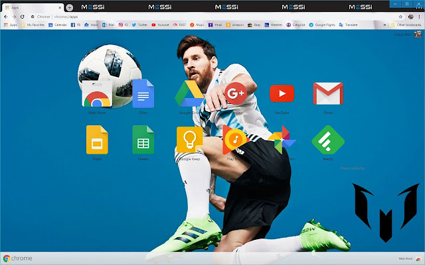Click the site info icon beside Chrome label
425x265 pixels.
[33, 17]
